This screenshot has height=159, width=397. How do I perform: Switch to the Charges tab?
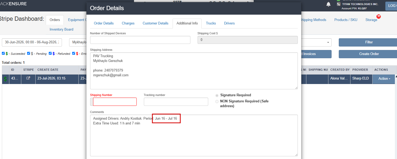[x=128, y=23]
